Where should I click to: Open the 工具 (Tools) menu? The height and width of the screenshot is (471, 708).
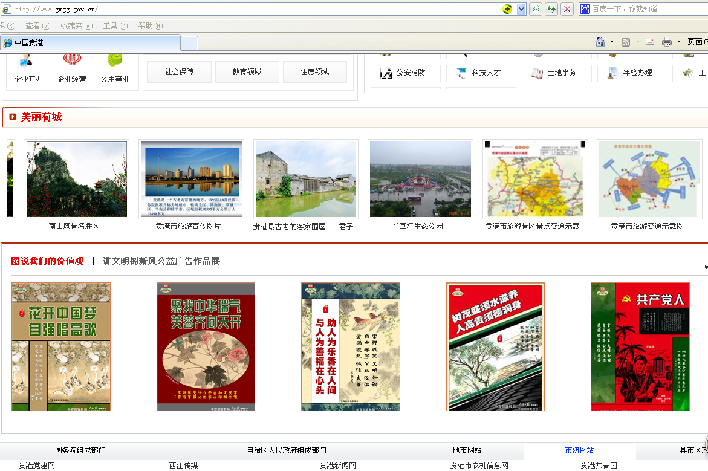115,26
